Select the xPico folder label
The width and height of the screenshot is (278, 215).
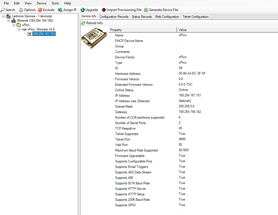point(26,25)
